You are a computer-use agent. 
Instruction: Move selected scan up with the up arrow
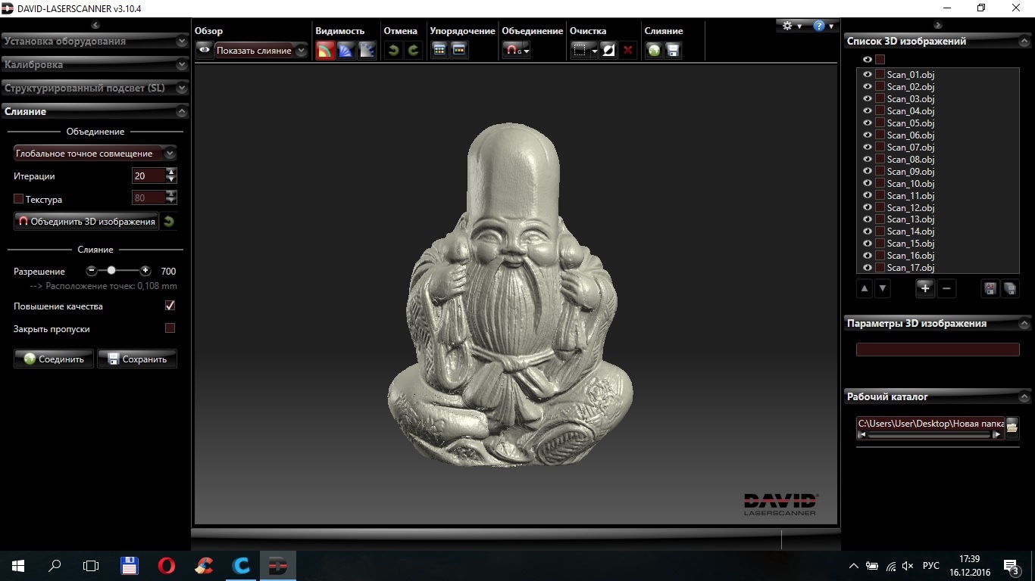coord(865,288)
